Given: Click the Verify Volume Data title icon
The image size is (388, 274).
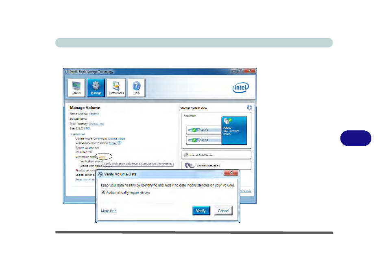Looking at the screenshot, I should pyautogui.click(x=100, y=174).
